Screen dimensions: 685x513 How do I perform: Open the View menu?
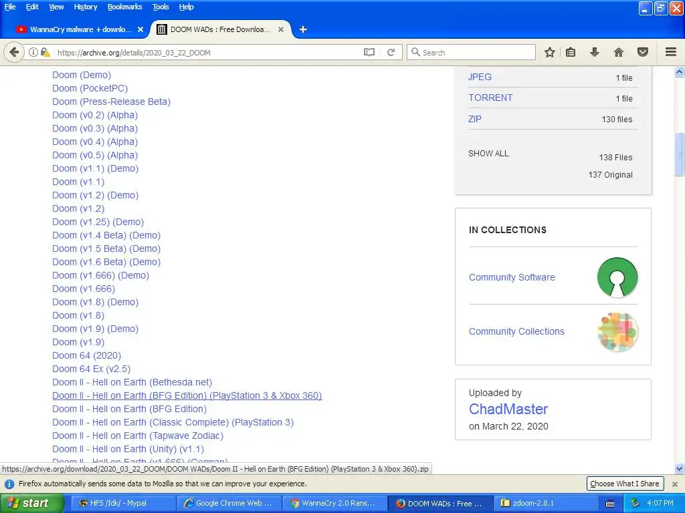tap(56, 7)
